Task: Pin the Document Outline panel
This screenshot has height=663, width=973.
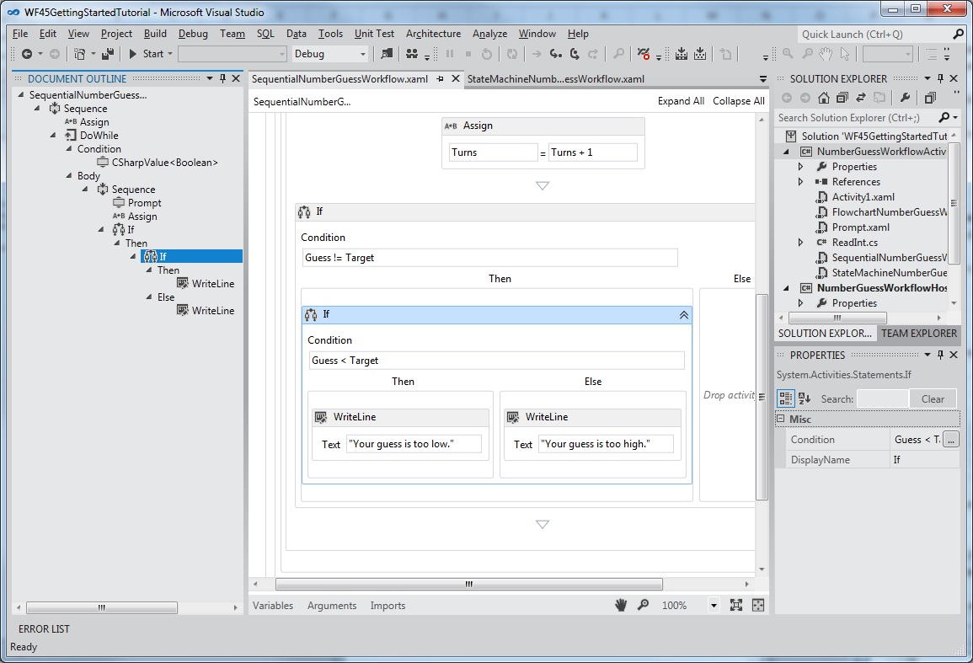Action: pyautogui.click(x=223, y=78)
